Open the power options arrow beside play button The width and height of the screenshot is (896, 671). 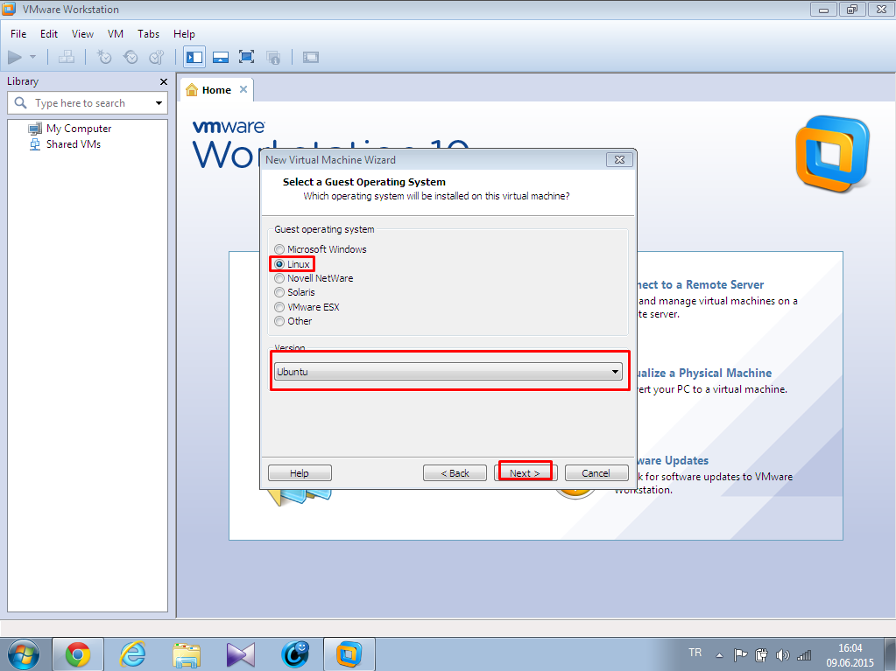[x=32, y=57]
